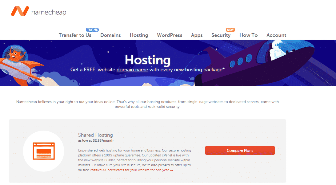The height and width of the screenshot is (185, 336).
Task: Open the Security dropdown menu
Action: pos(221,35)
